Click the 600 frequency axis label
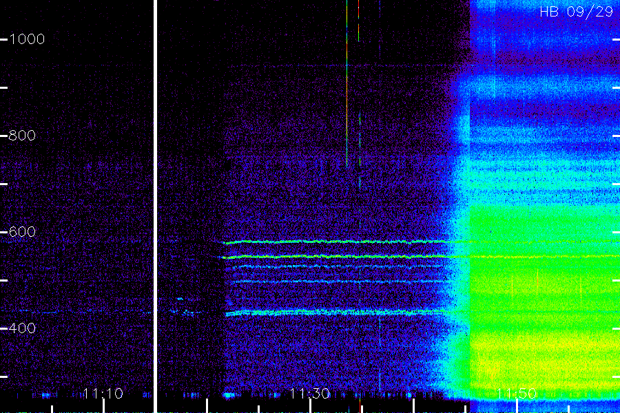This screenshot has height=413, width=620. click(22, 231)
